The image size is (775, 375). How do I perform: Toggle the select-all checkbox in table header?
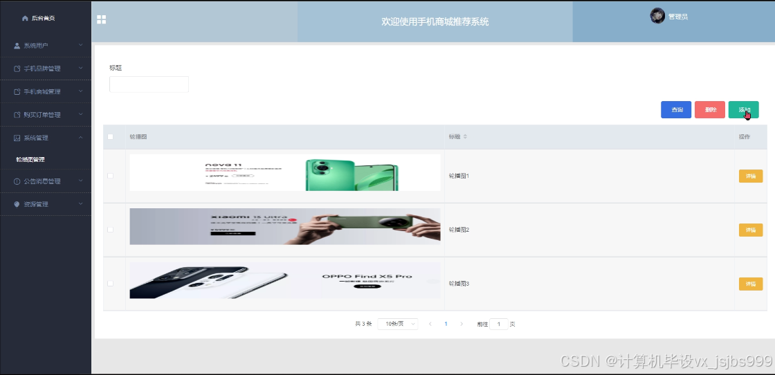[x=110, y=137]
